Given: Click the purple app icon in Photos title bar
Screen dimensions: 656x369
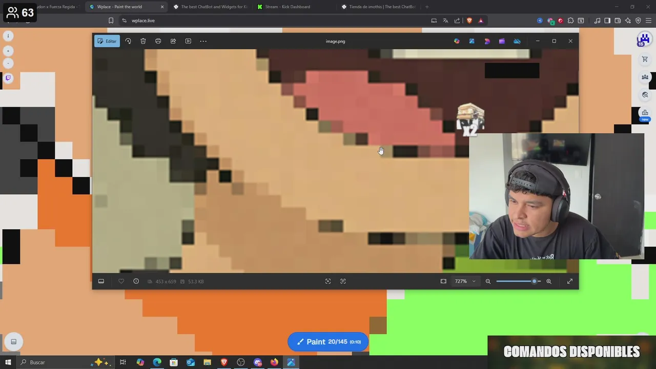Looking at the screenshot, I should tap(502, 41).
